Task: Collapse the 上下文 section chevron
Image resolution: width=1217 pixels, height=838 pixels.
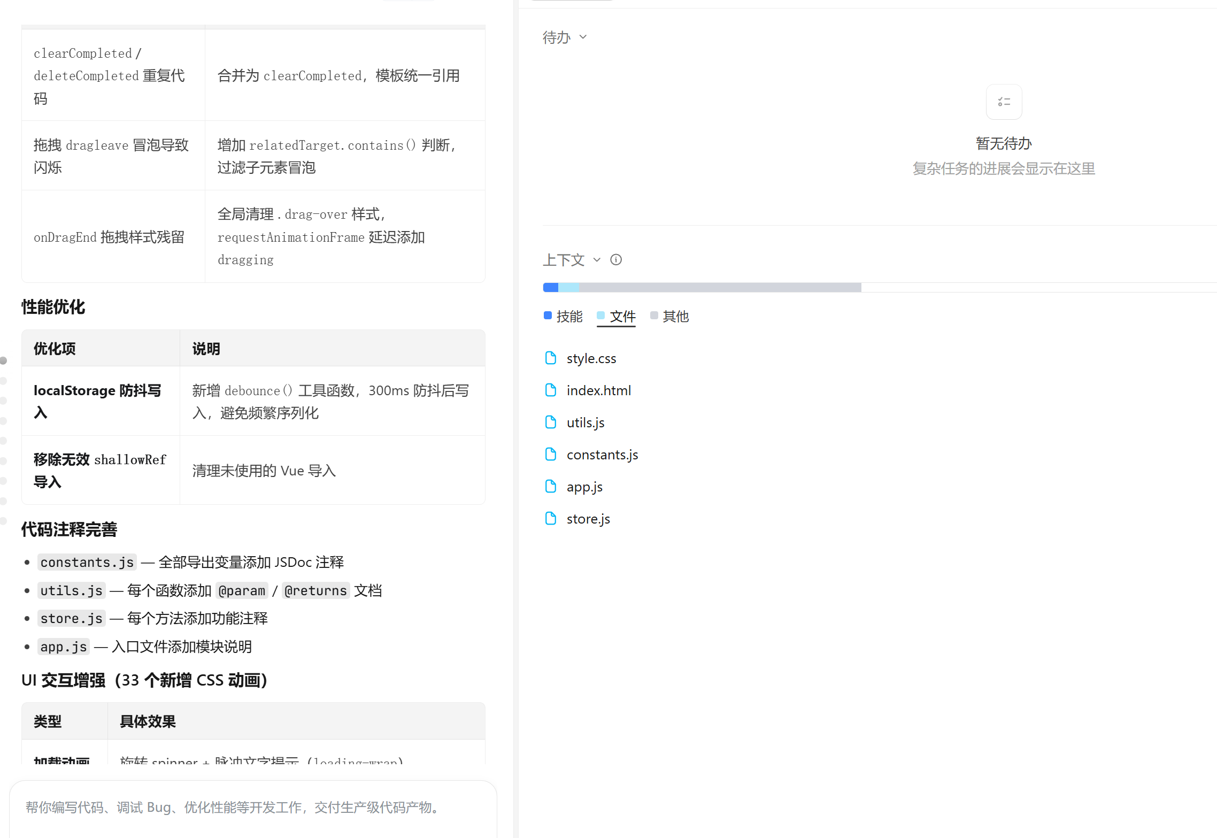Action: coord(597,260)
